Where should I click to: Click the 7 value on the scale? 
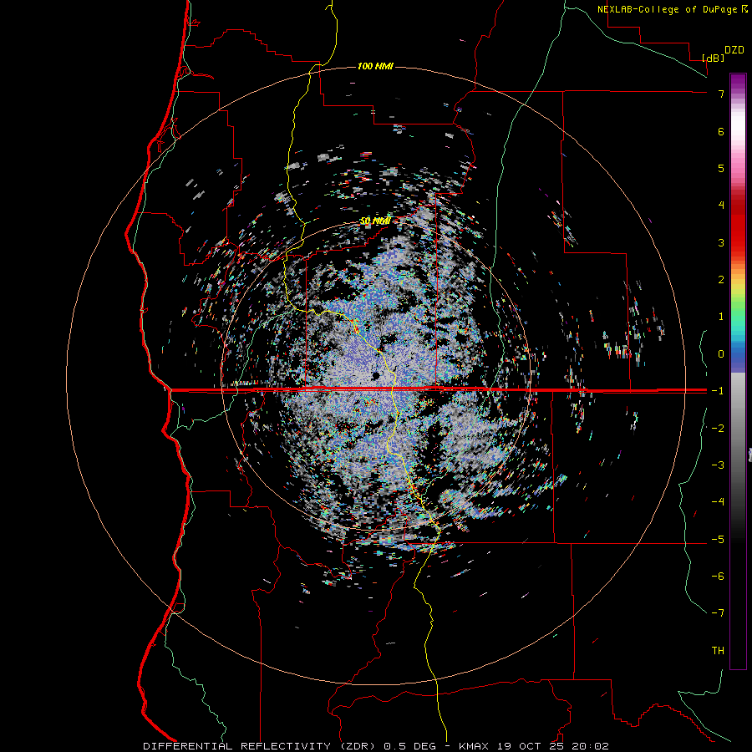tap(721, 94)
